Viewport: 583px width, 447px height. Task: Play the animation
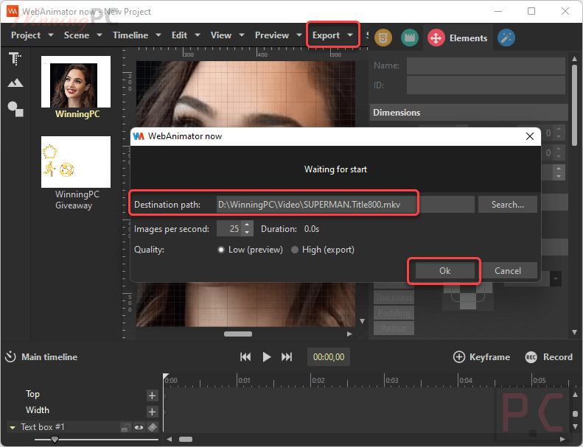click(266, 357)
